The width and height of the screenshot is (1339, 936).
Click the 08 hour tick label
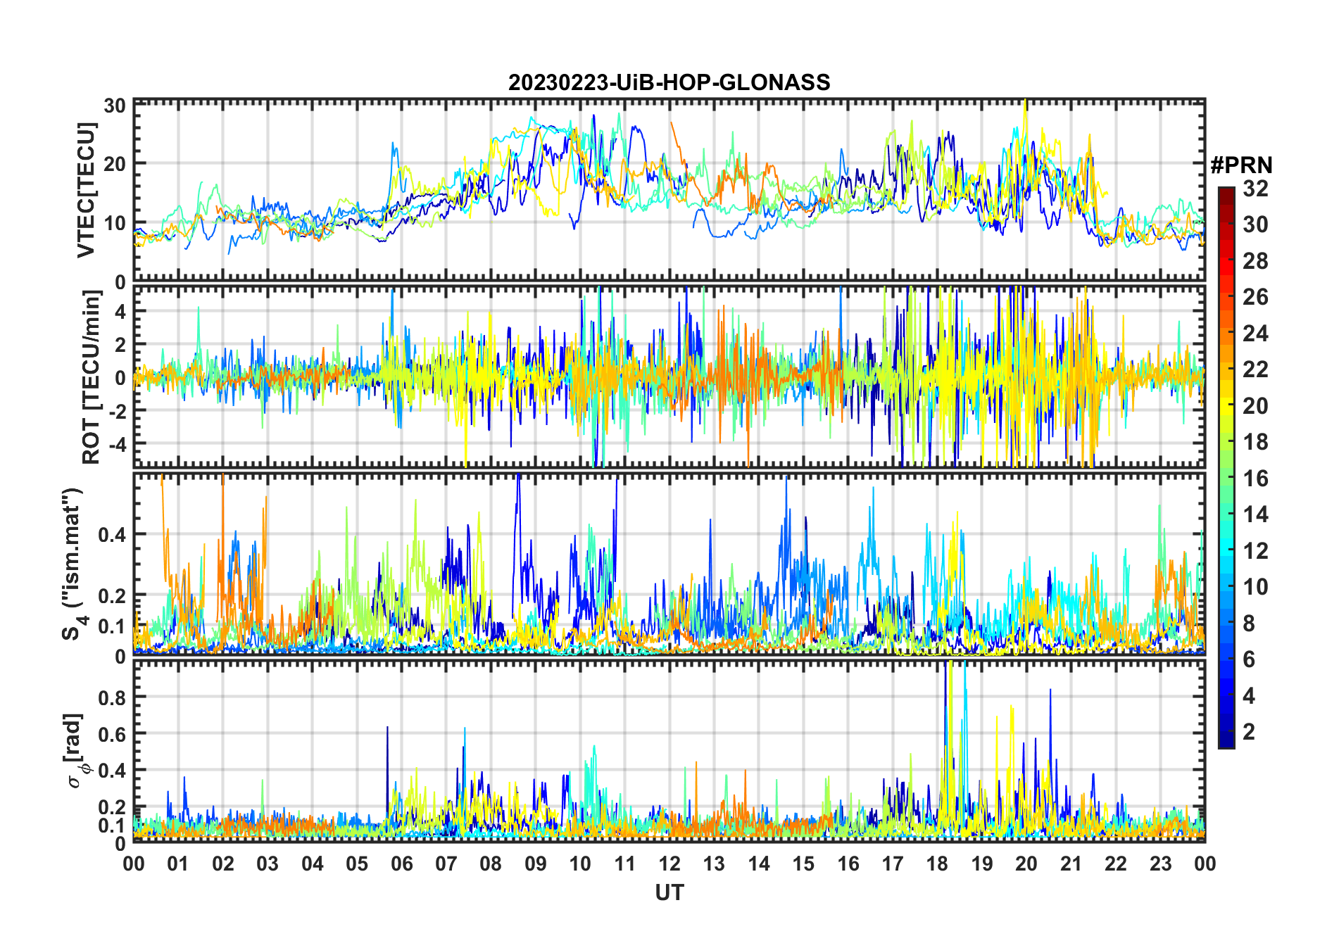491,864
